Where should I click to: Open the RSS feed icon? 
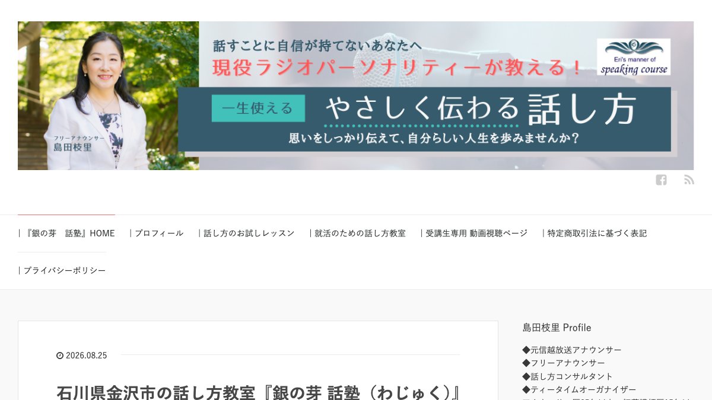pyautogui.click(x=689, y=180)
